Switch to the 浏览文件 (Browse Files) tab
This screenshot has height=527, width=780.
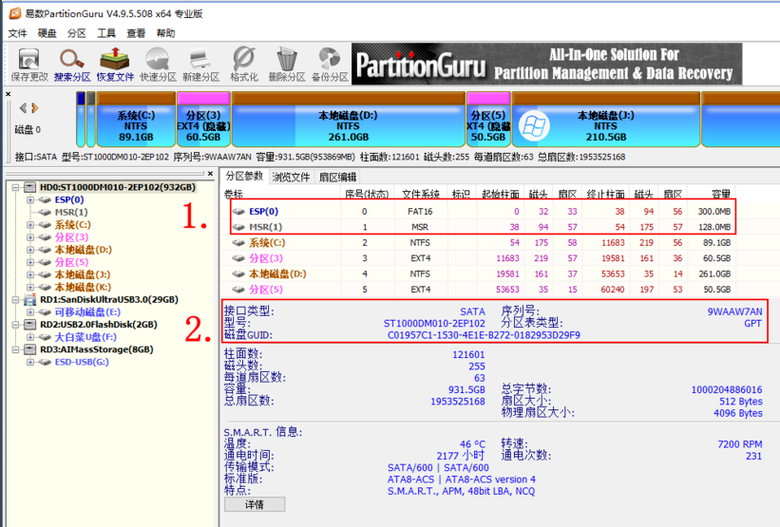(x=291, y=177)
